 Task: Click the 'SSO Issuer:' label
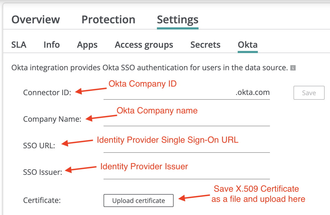(x=43, y=172)
